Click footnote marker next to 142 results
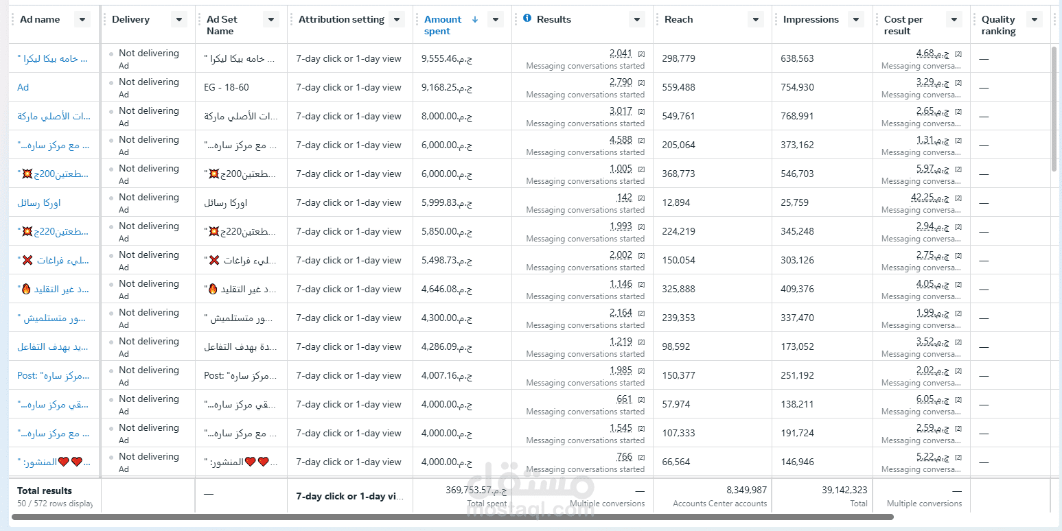Viewport: 1062px width, 531px height. coord(641,198)
